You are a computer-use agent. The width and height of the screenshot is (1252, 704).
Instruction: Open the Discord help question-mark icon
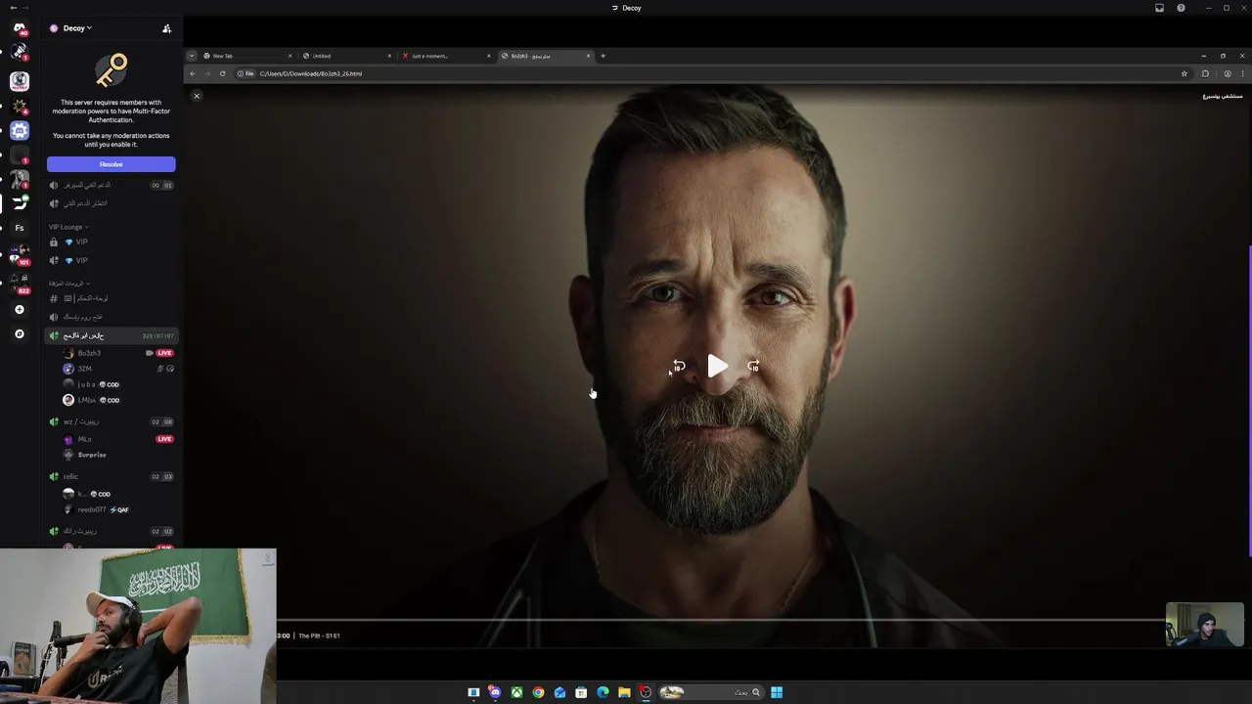(x=1181, y=8)
